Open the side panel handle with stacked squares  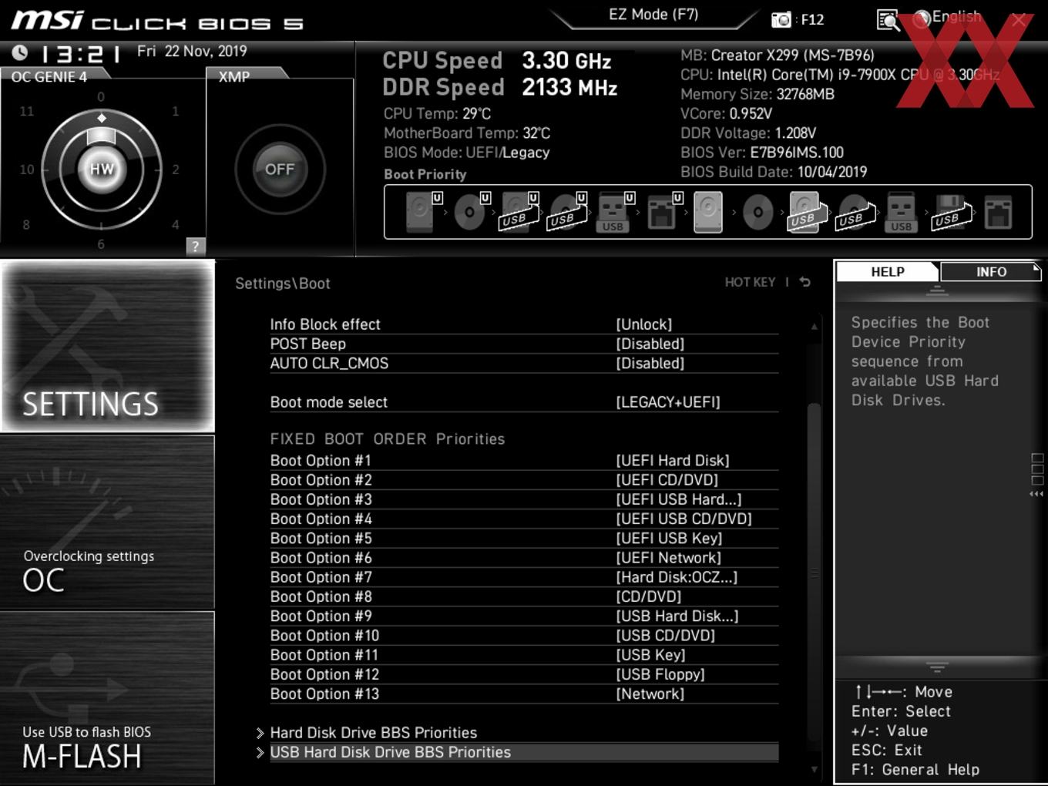(x=1037, y=475)
